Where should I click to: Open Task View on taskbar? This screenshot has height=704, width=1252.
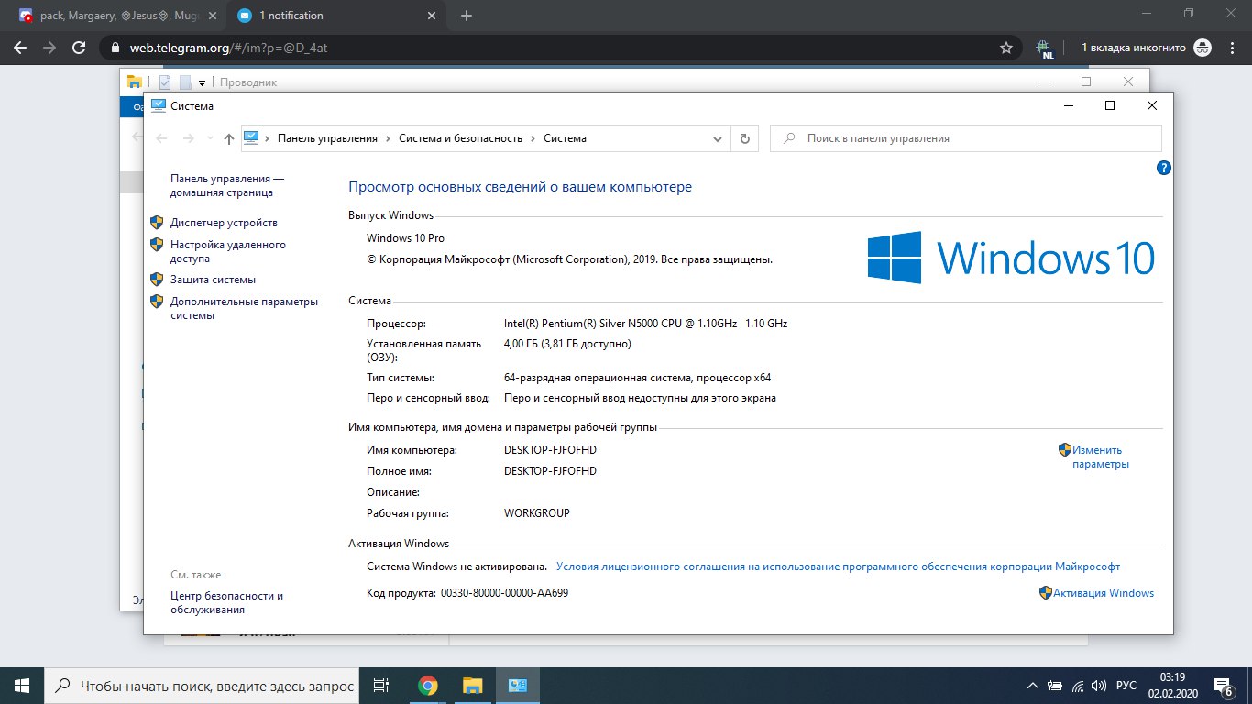(382, 686)
